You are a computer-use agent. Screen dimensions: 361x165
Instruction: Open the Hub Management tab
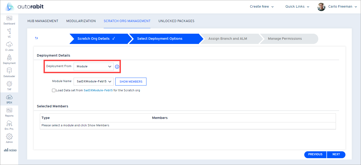[x=43, y=21]
